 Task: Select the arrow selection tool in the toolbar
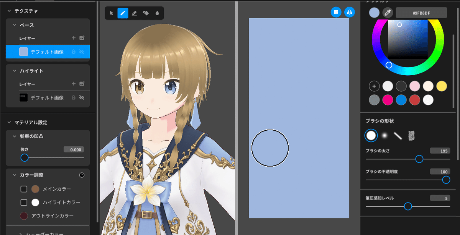pyautogui.click(x=111, y=13)
